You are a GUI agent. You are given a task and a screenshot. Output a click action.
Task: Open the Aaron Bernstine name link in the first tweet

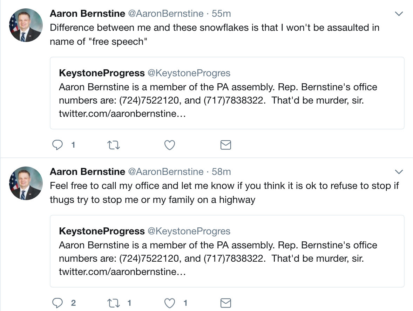[x=87, y=13]
